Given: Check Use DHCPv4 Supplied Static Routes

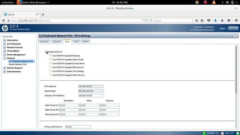Looking at the screenshot, I should [x=50, y=60].
